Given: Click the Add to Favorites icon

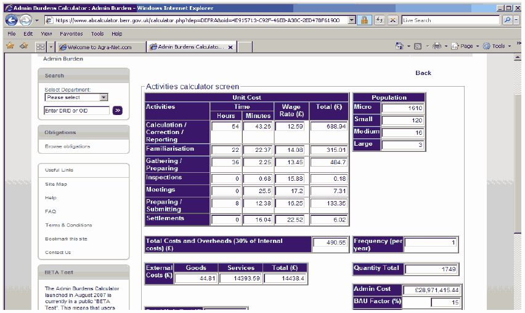Looking at the screenshot, I should 24,46.
